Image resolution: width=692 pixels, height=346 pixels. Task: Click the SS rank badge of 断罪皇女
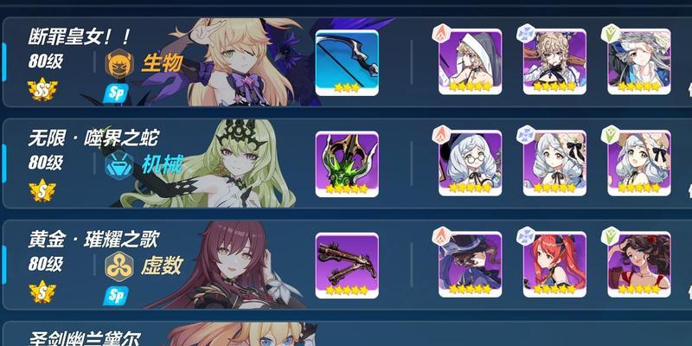[x=42, y=89]
